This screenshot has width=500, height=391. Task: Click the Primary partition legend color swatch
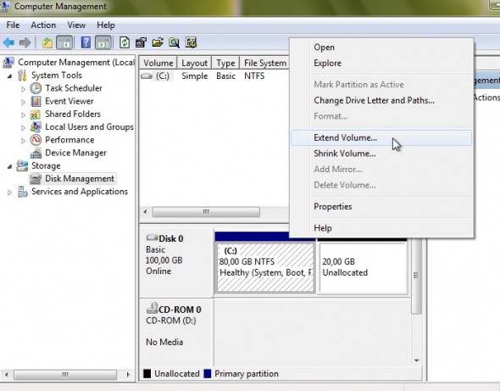click(208, 374)
